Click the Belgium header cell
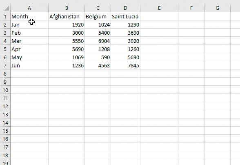Image resolution: width=240 pixels, height=165 pixels. (98, 16)
